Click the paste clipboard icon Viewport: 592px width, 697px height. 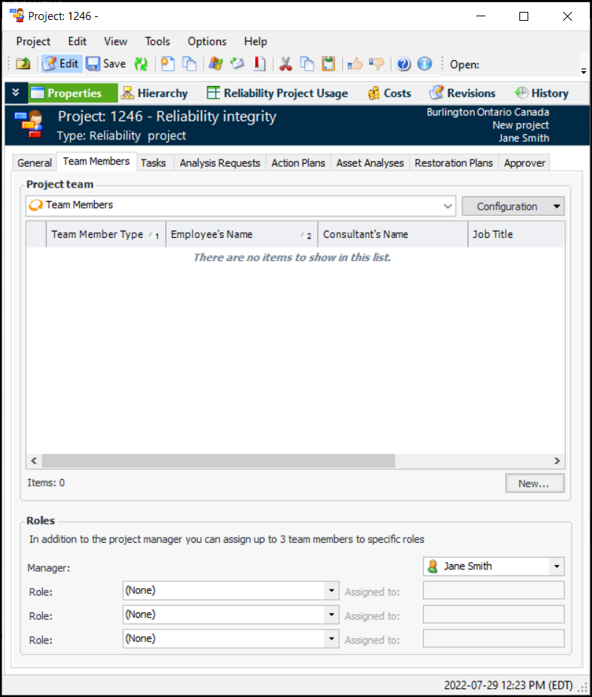click(x=328, y=64)
